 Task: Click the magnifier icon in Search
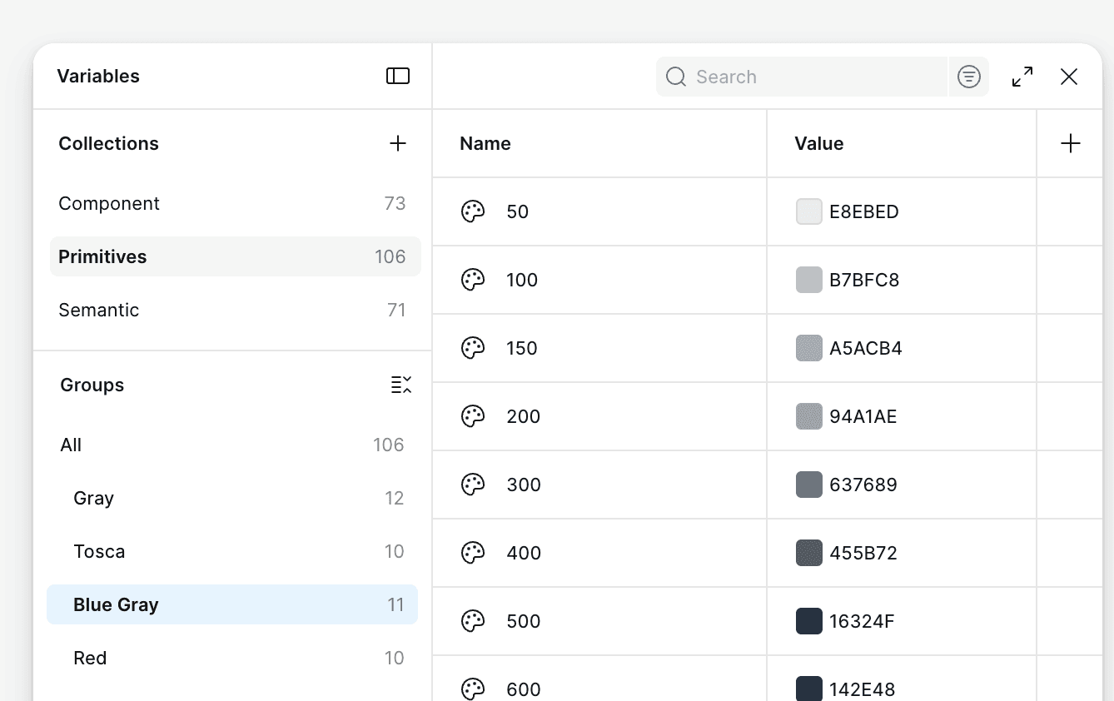[x=676, y=77]
